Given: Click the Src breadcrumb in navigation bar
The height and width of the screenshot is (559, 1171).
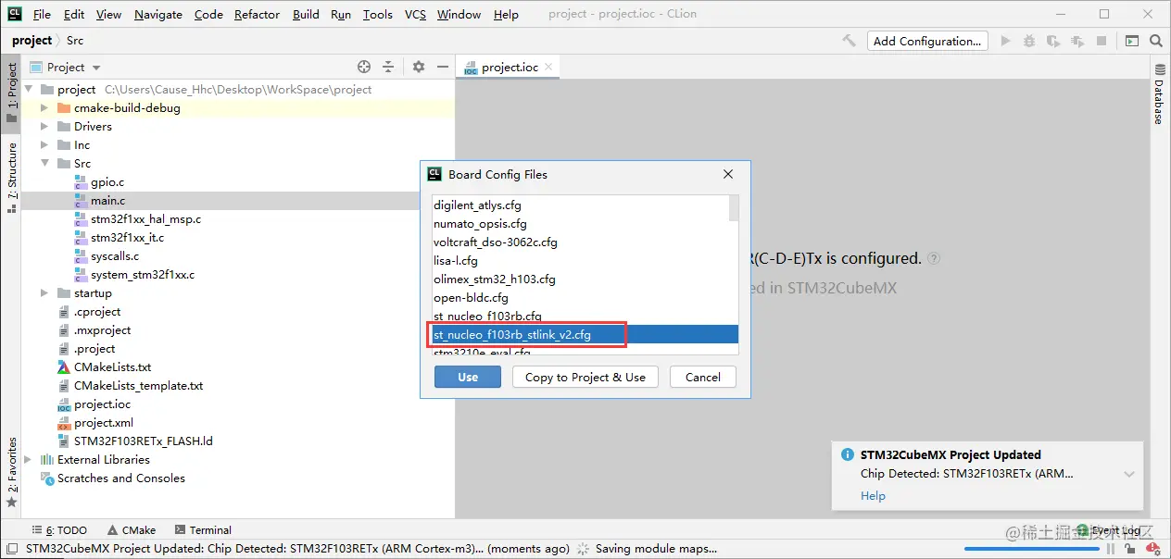Looking at the screenshot, I should click(x=75, y=41).
